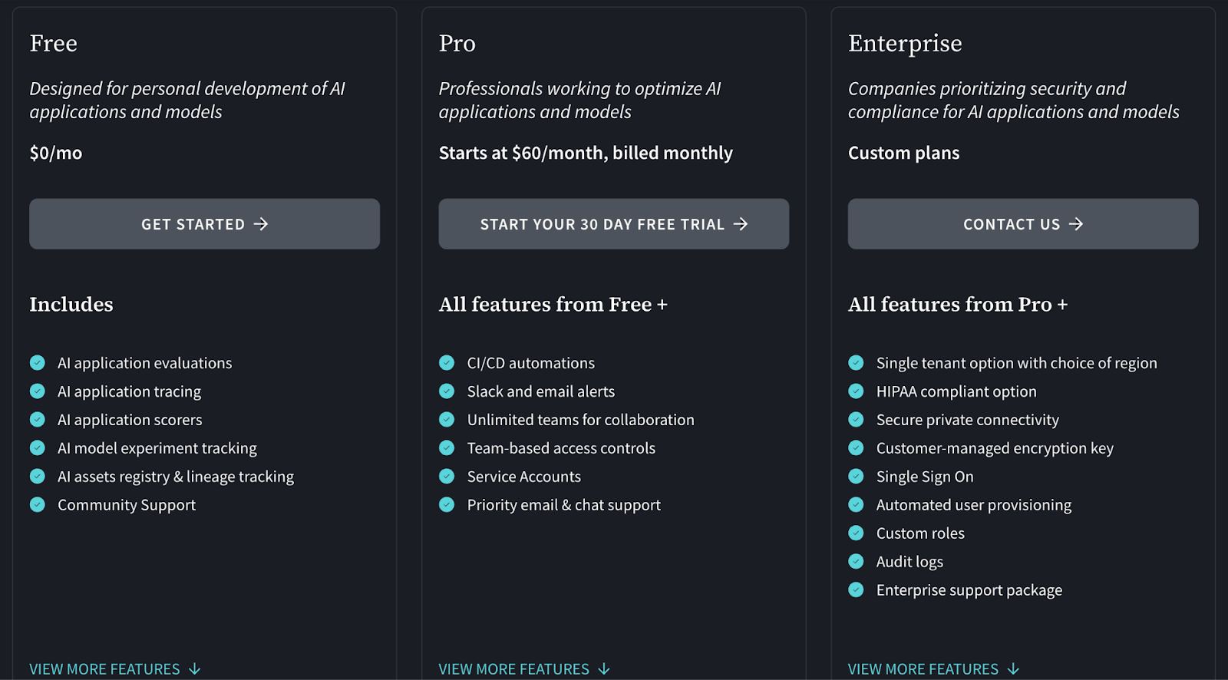Click the Get Started button
The width and height of the screenshot is (1228, 680).
204,224
